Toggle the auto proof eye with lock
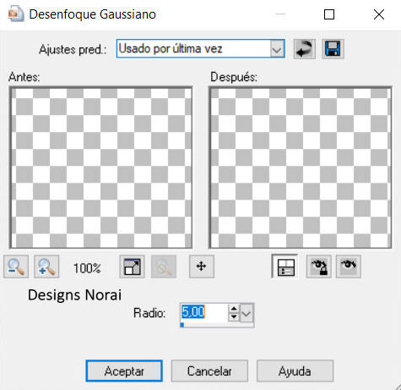401x390 pixels. [318, 266]
